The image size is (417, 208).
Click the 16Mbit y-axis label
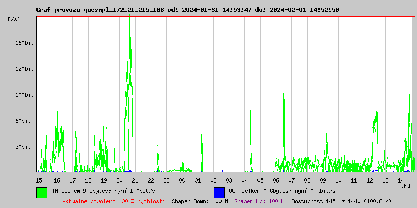coord(24,43)
